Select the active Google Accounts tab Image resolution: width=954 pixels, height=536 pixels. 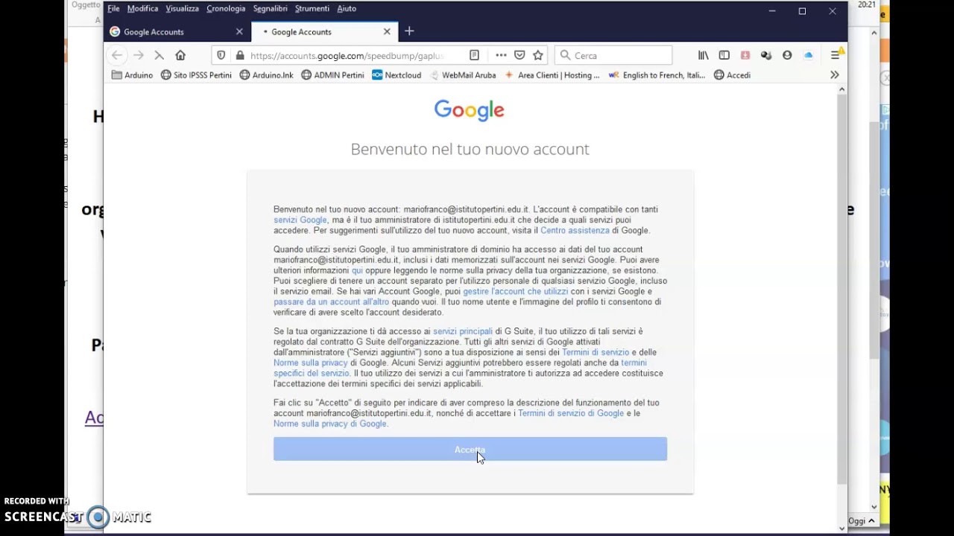(x=324, y=32)
